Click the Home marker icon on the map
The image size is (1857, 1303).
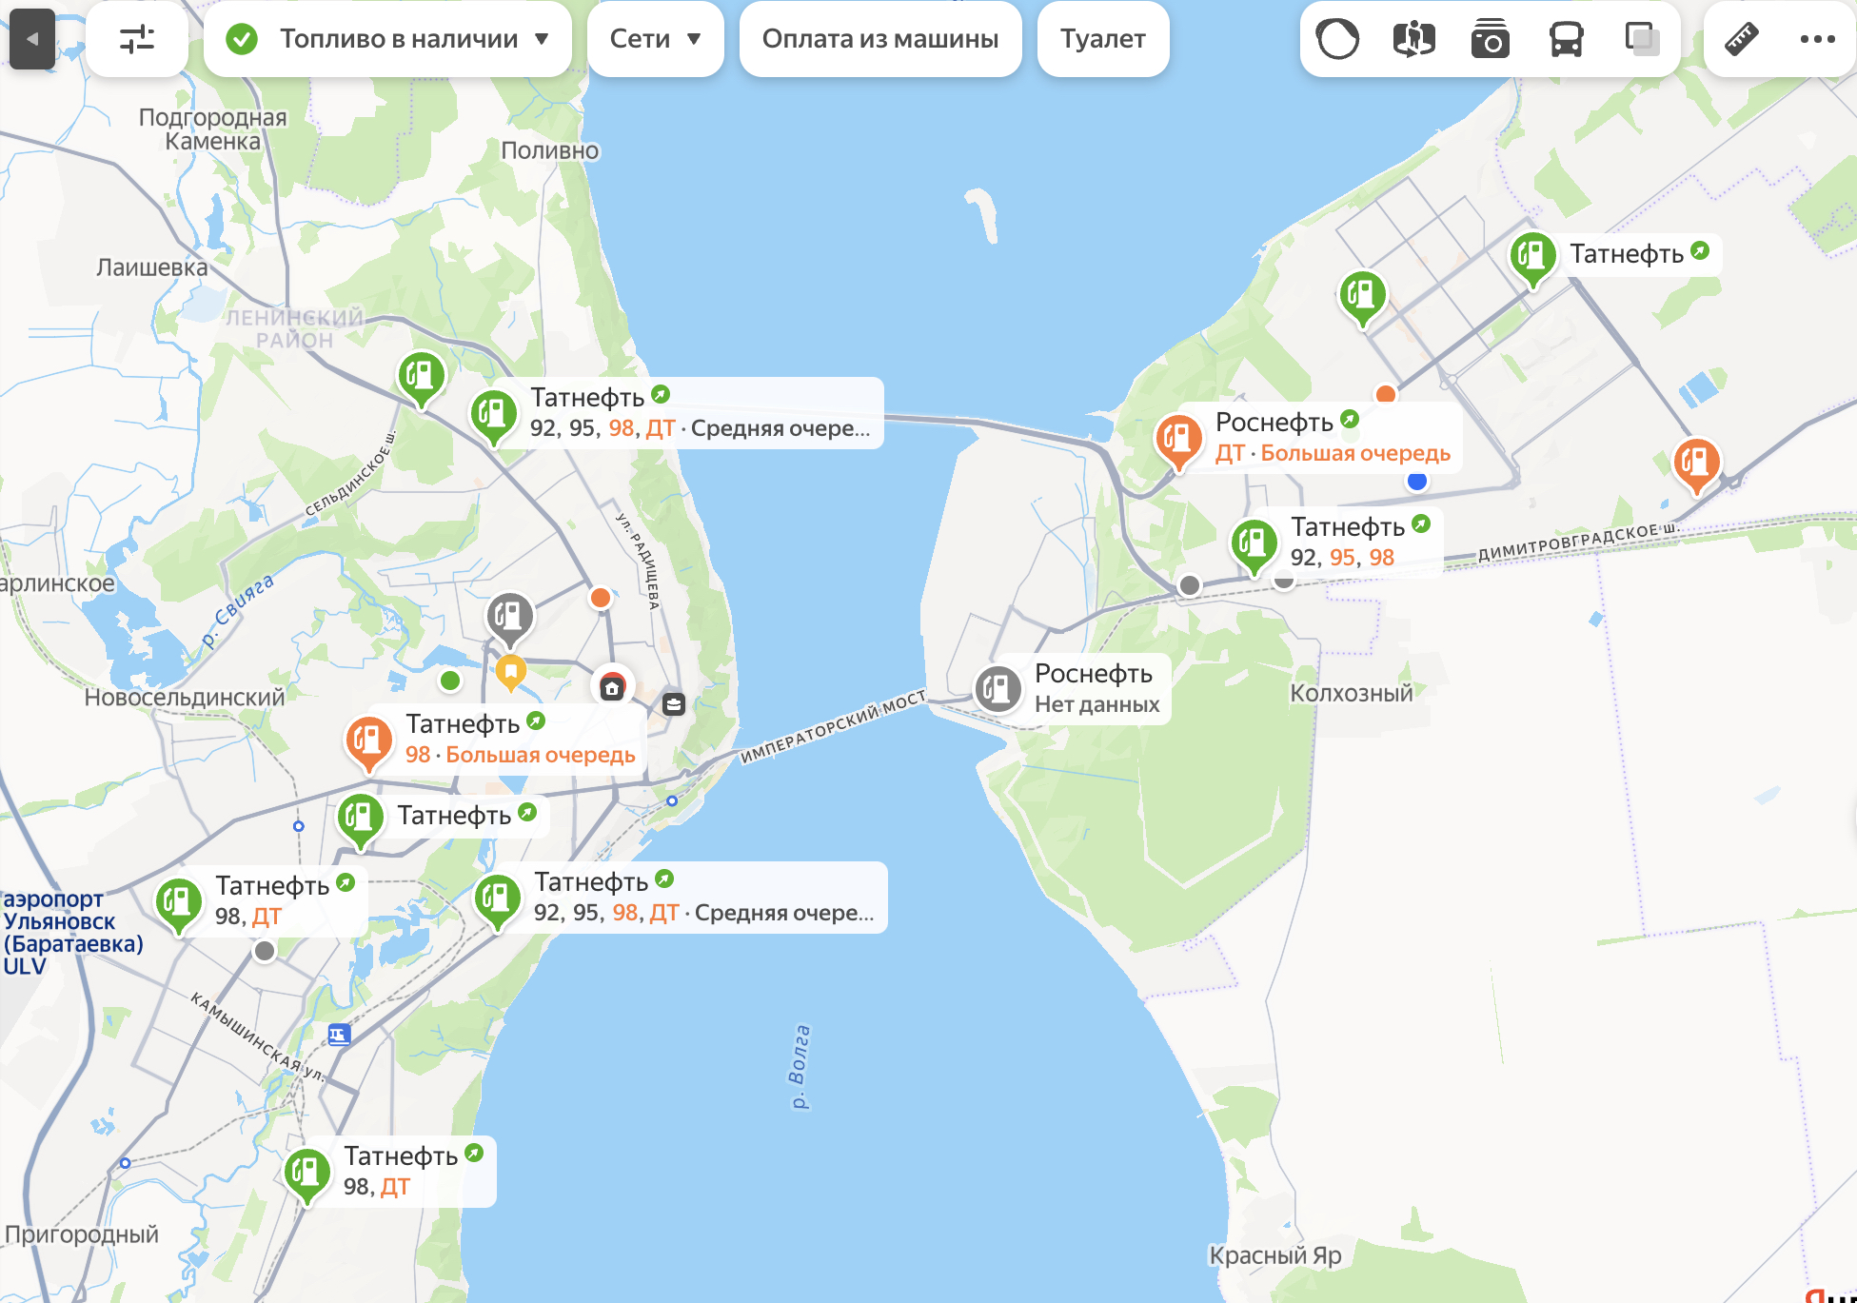click(612, 686)
